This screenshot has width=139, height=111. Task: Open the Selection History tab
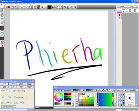[29, 84]
